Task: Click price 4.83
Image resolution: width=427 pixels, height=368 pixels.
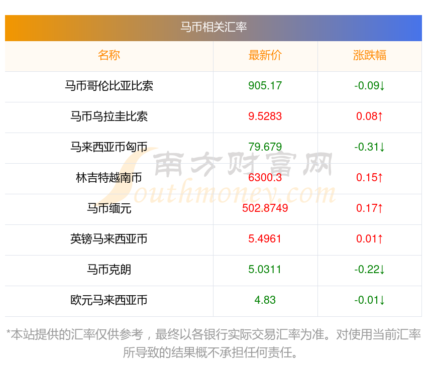Action: click(265, 300)
